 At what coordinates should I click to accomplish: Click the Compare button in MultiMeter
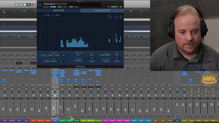[53, 7]
